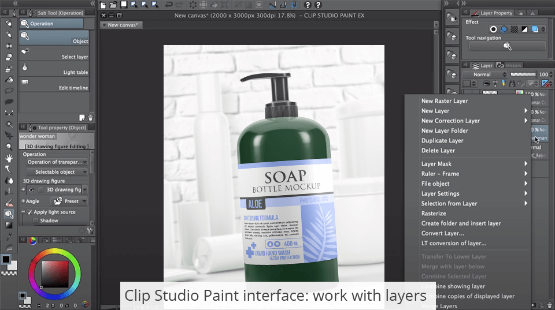Choose the Object sub tool
Viewport: 555px width, 310px height.
tap(54, 38)
